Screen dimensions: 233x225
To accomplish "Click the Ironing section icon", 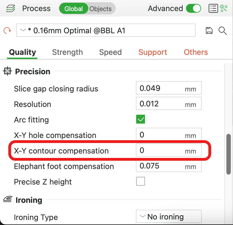I will pyautogui.click(x=8, y=199).
